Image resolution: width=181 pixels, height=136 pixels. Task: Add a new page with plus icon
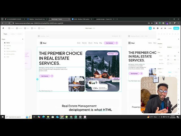(x=23, y=39)
